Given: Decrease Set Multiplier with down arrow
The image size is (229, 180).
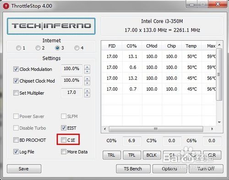Looking at the screenshot, I should click(87, 95).
